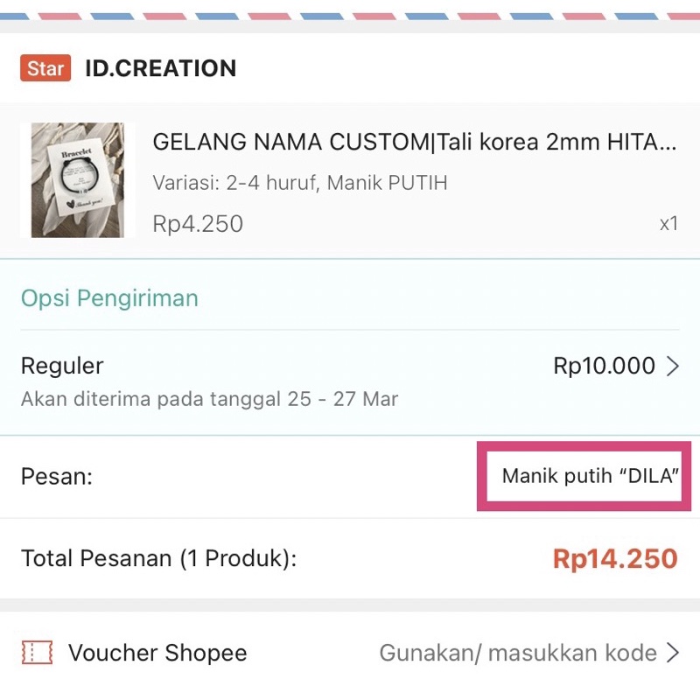Open the ID.CREATION shop name

(x=160, y=68)
